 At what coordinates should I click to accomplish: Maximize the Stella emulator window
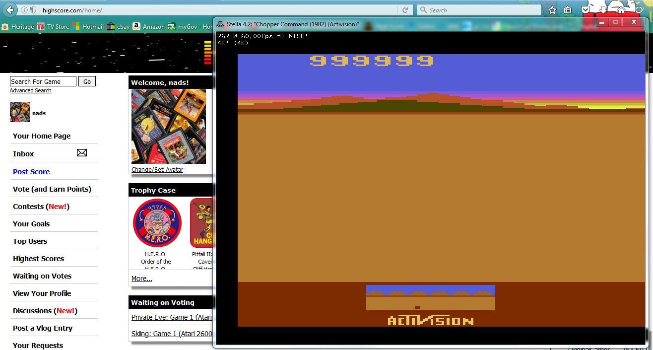point(616,22)
